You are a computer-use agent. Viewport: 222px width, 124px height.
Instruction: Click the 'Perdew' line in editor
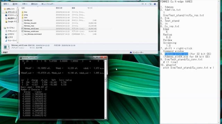point(168,40)
